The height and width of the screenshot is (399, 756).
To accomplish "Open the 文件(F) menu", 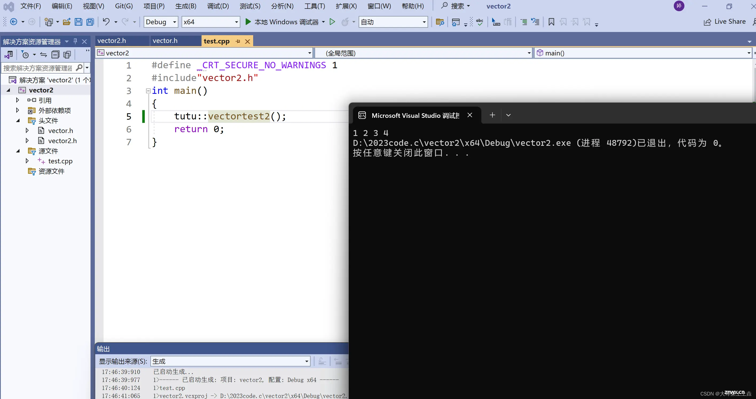I will pyautogui.click(x=31, y=6).
